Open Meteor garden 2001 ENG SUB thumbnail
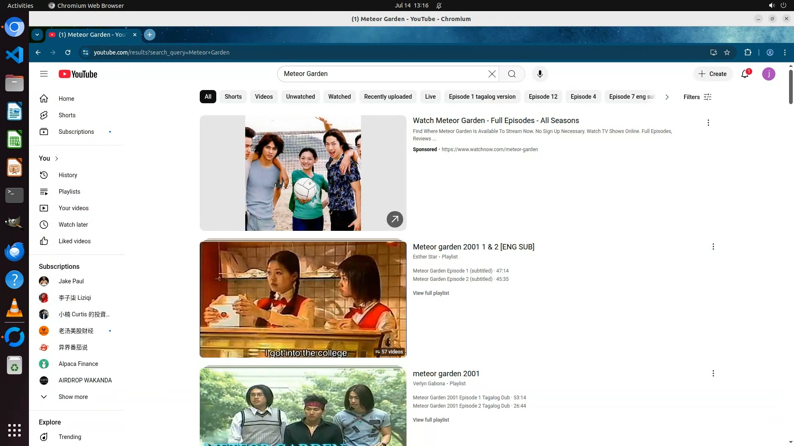This screenshot has height=446, width=794. pyautogui.click(x=303, y=299)
